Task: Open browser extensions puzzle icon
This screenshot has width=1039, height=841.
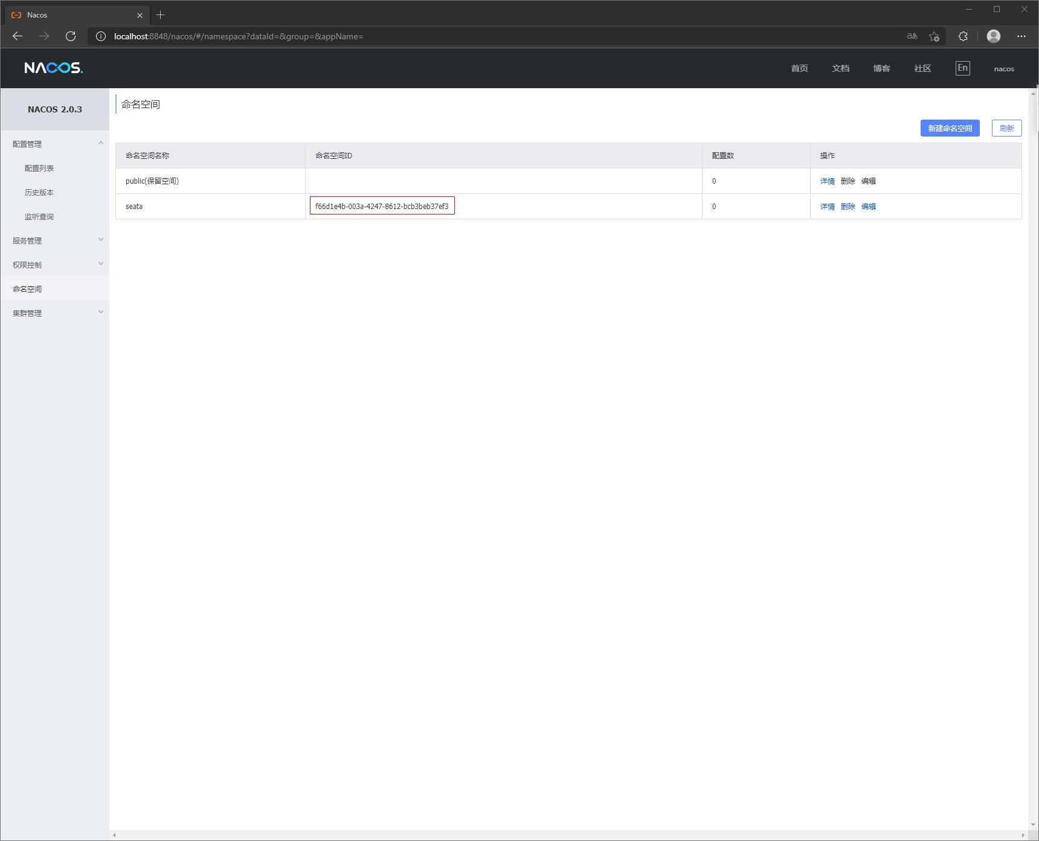Action: [963, 36]
